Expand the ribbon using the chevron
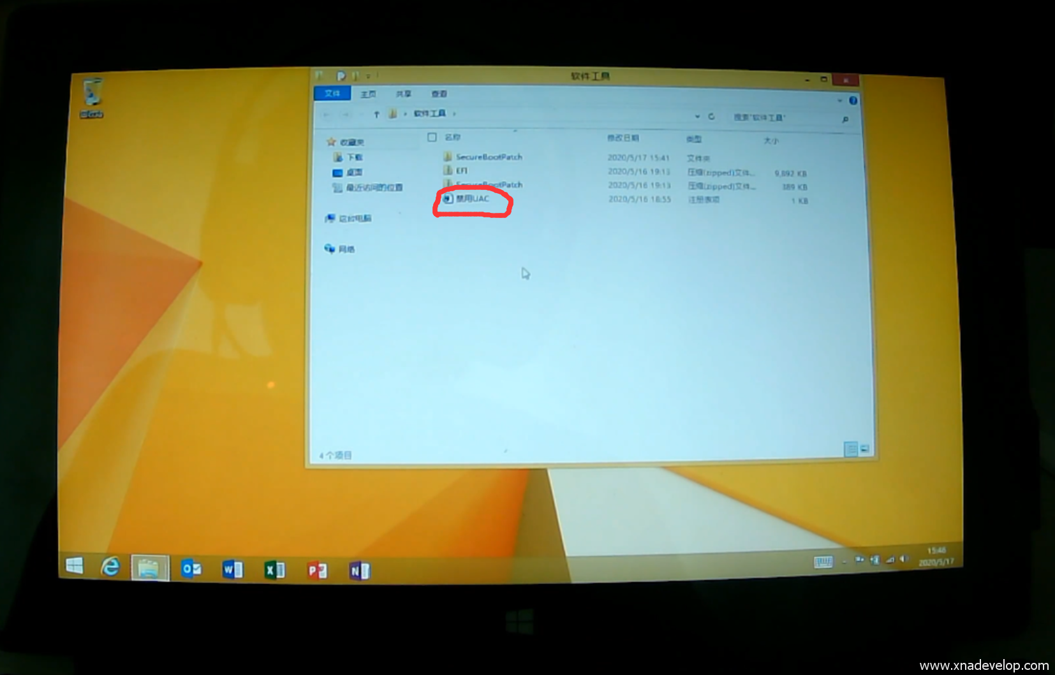Viewport: 1055px width, 675px height. tap(839, 101)
